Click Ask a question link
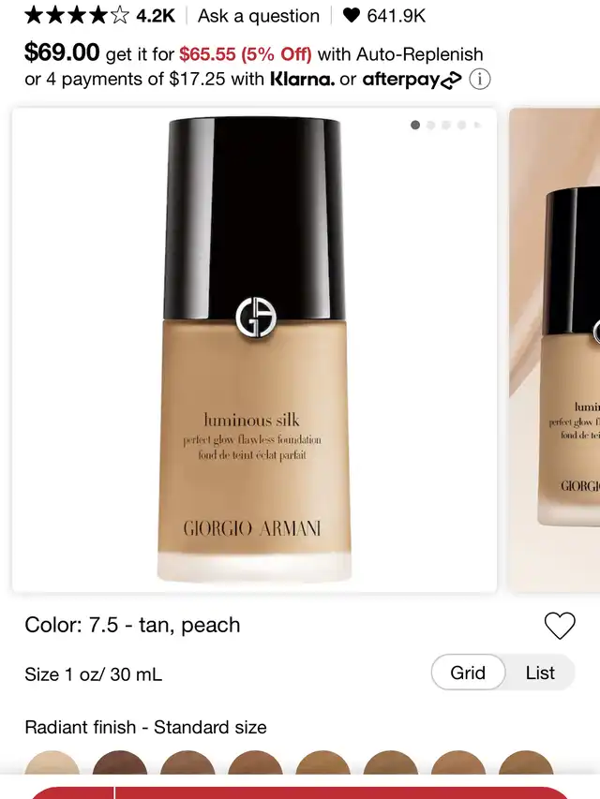This screenshot has width=600, height=799. click(259, 16)
